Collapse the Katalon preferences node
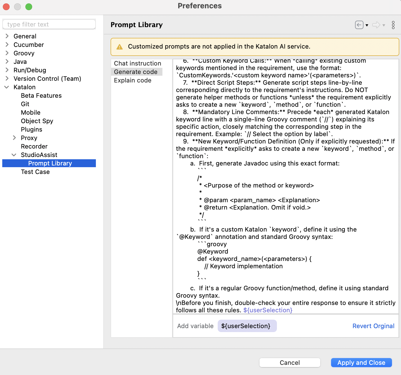401x375 pixels. click(x=7, y=87)
